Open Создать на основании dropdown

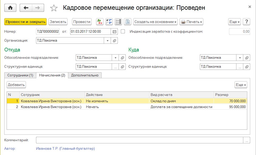coord(155,22)
